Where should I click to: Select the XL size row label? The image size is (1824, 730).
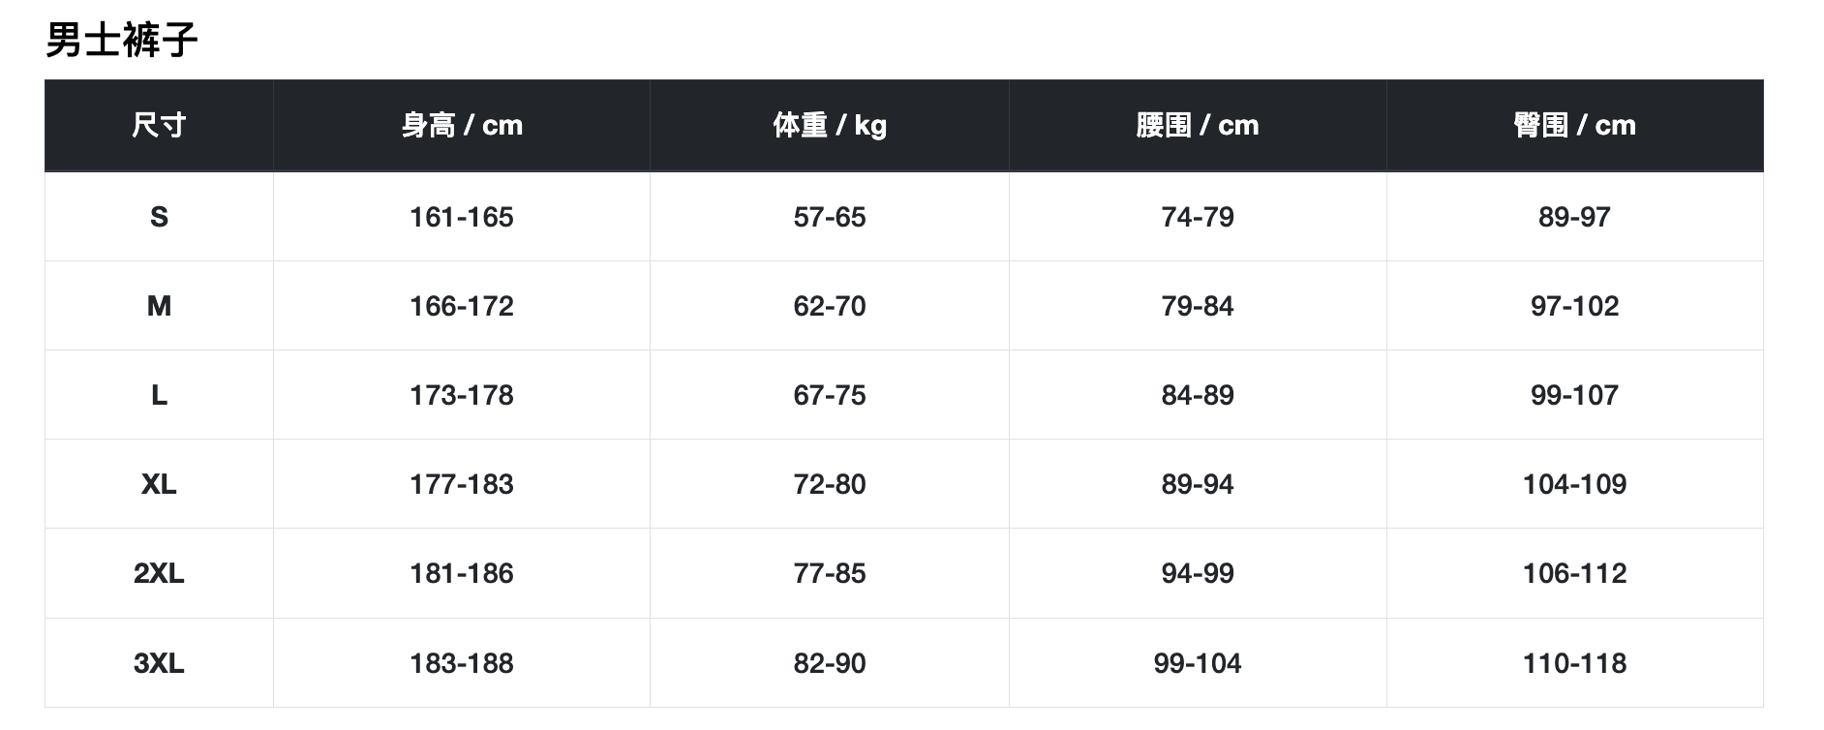[x=159, y=484]
